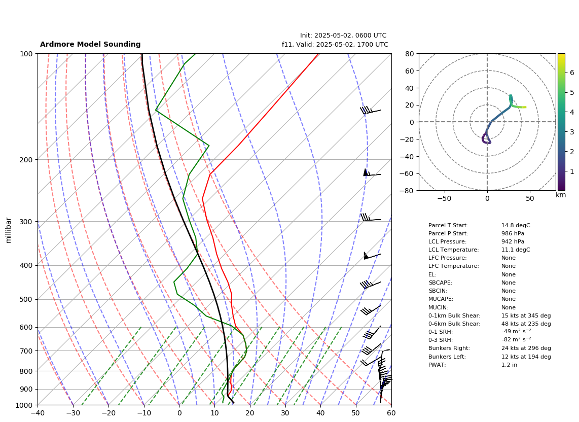The height and width of the screenshot is (422, 579).
Task: Click the wind barb at 300 millibar
Action: 371,217
